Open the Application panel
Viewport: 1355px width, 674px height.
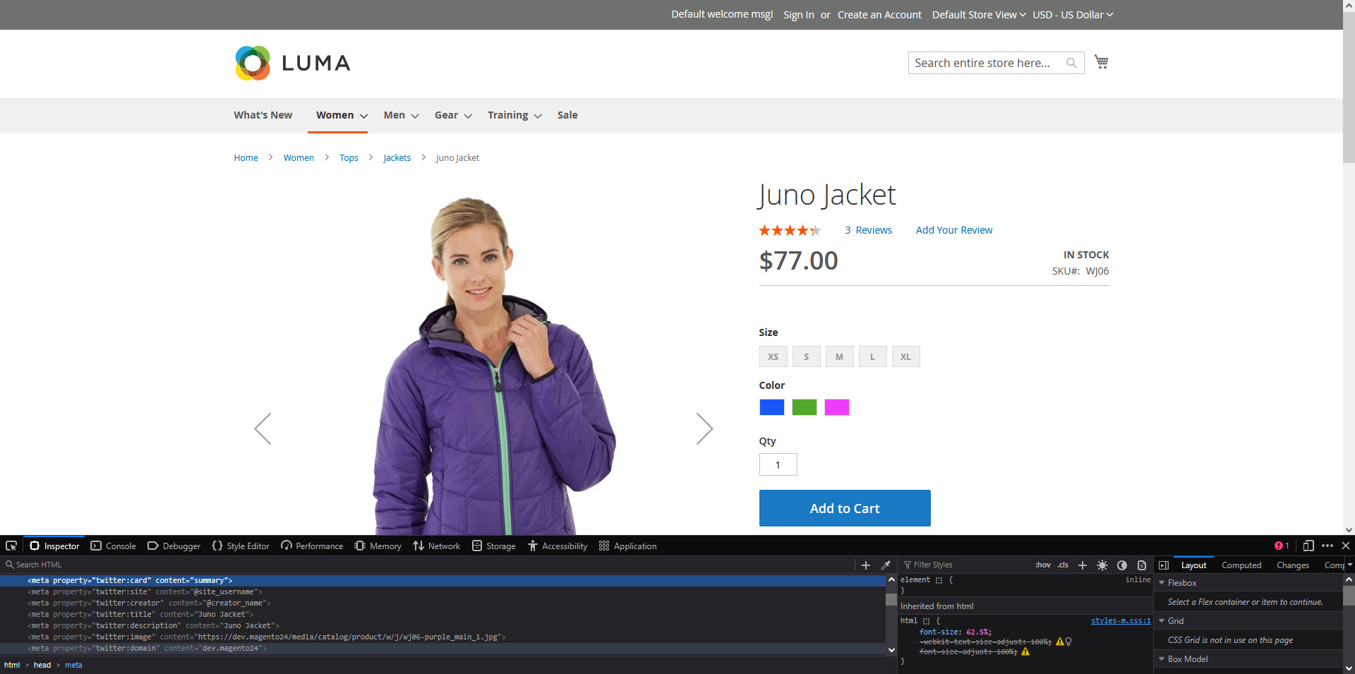point(627,546)
